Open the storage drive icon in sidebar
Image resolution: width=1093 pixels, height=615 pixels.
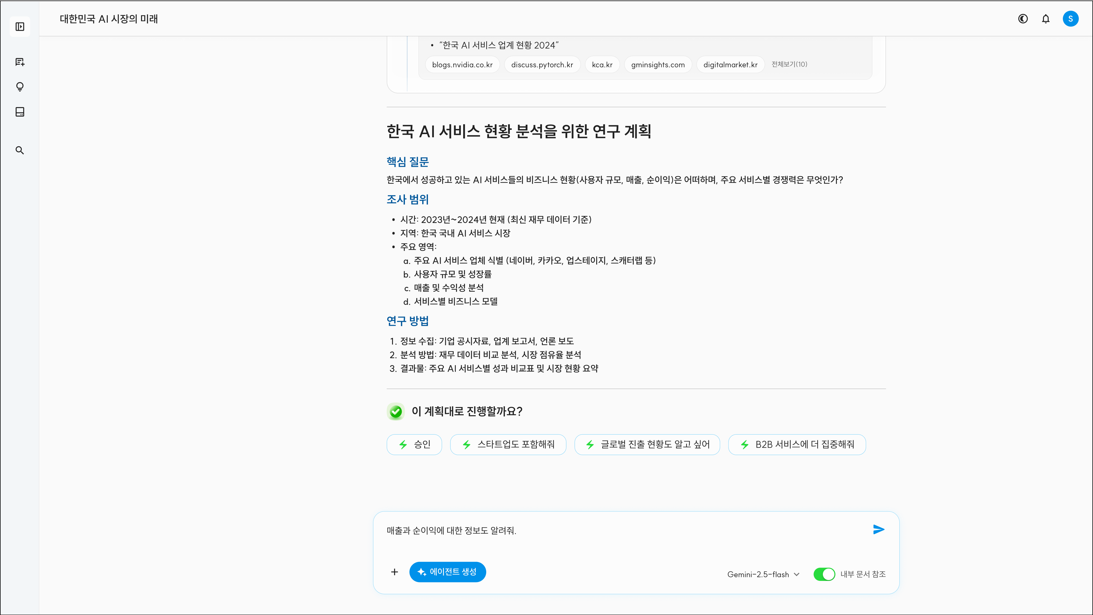(x=20, y=112)
